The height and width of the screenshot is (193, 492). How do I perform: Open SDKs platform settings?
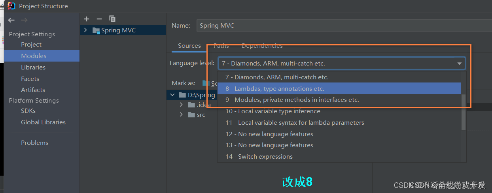(x=28, y=111)
